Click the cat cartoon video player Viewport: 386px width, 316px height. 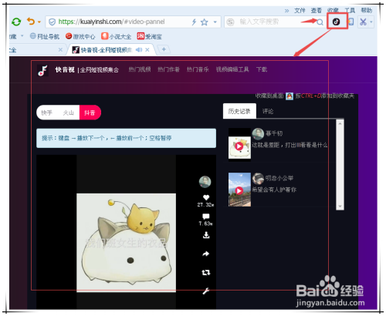[126, 243]
